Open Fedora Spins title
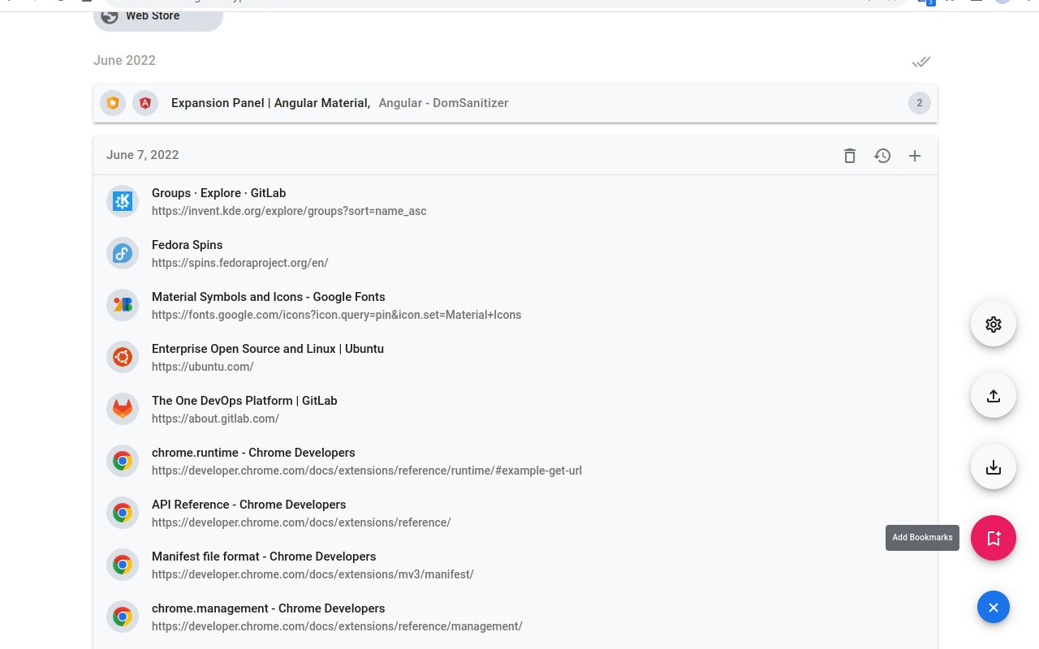 pyautogui.click(x=187, y=245)
